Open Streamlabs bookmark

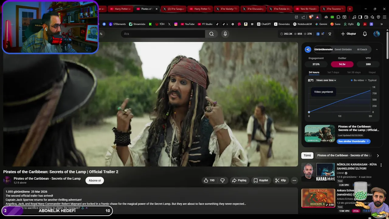(137, 24)
